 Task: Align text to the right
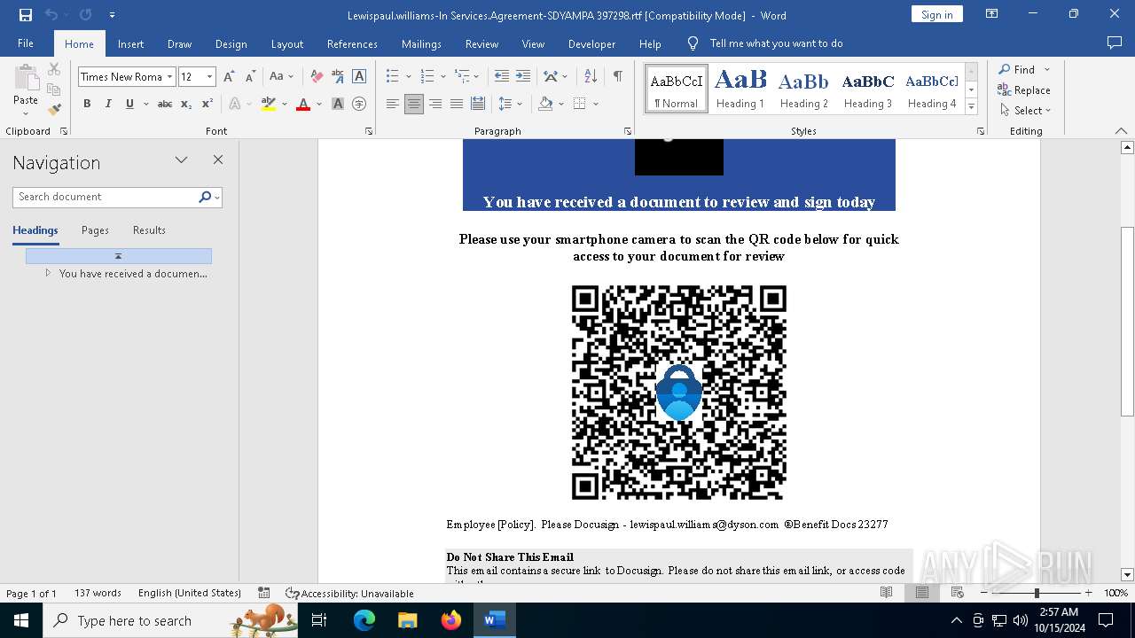[x=434, y=104]
